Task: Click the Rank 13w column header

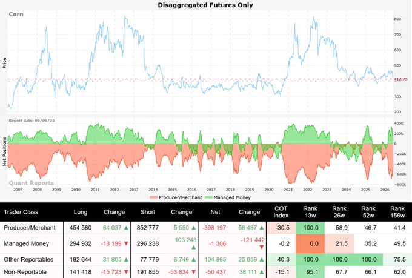Action: [310, 212]
